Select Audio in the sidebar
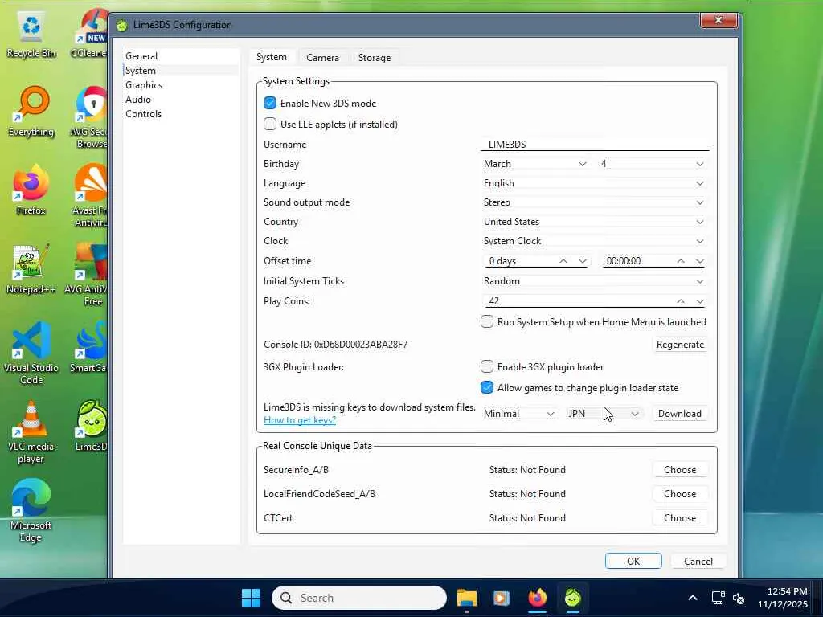This screenshot has width=823, height=617. pos(181,99)
